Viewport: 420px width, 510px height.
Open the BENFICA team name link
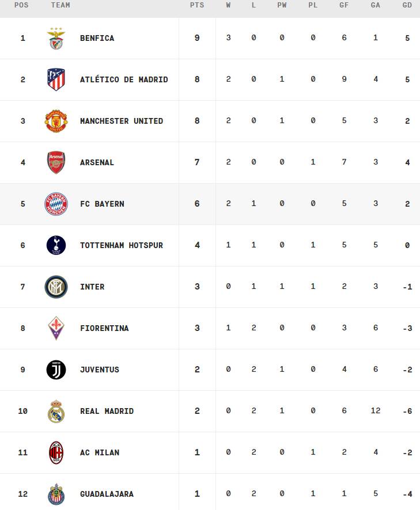97,38
